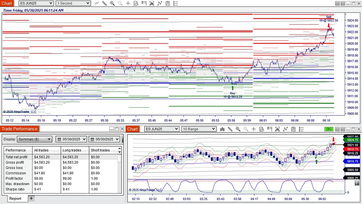Click the $4,583.20 total net profit under All trades

coord(42,157)
